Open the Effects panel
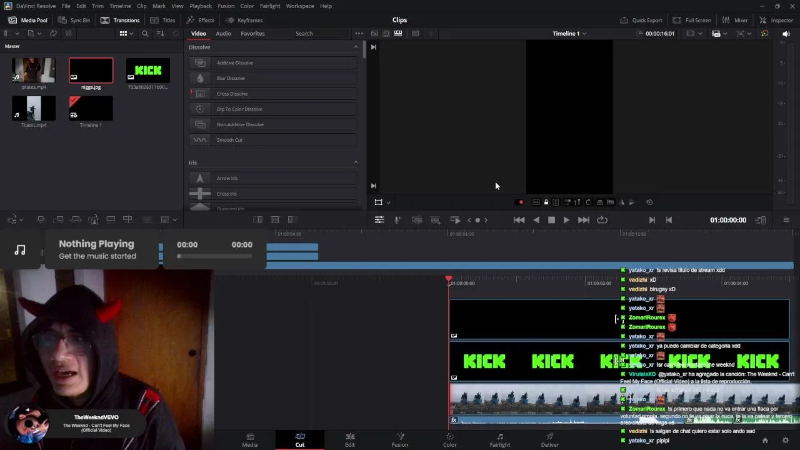 point(200,20)
